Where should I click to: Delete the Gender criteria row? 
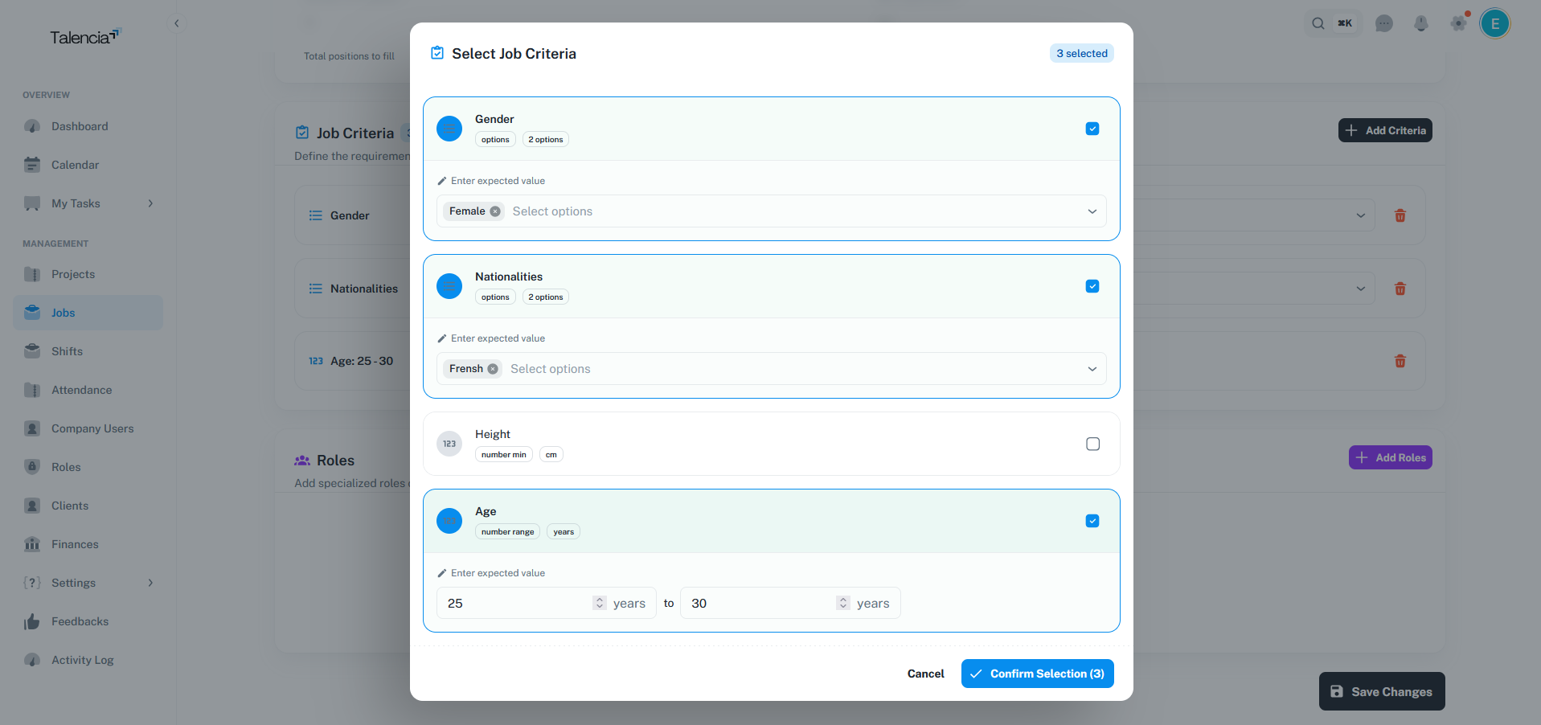pos(1400,215)
